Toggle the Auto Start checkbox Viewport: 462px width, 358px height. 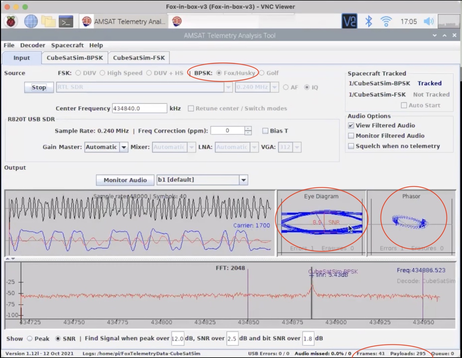click(x=404, y=105)
